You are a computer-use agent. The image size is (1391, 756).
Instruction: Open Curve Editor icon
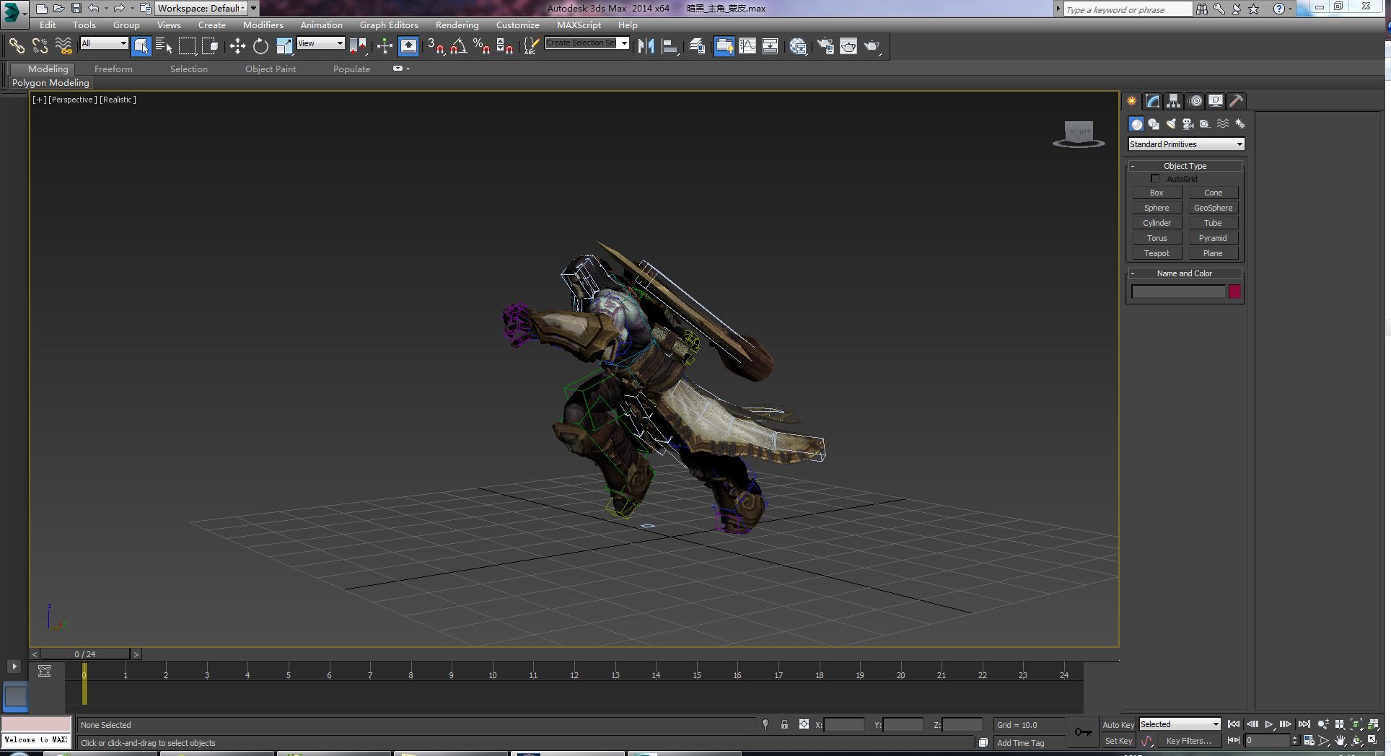(747, 46)
